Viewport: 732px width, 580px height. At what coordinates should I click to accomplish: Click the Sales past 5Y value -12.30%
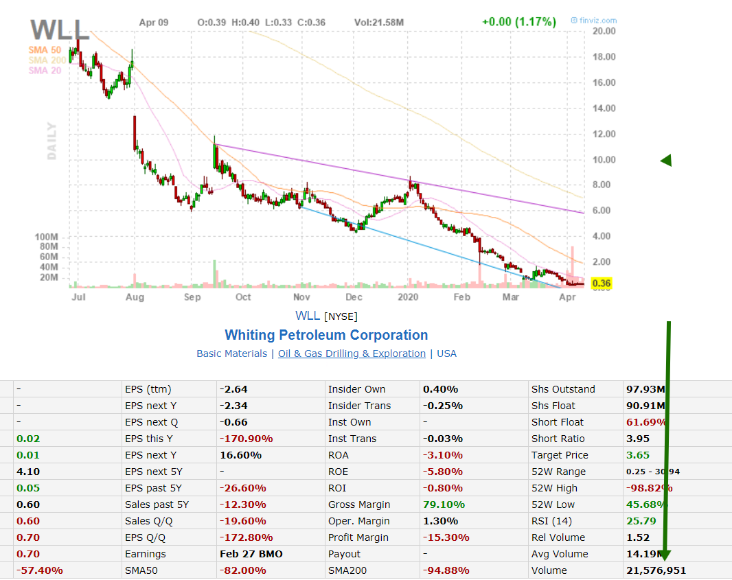(x=243, y=504)
